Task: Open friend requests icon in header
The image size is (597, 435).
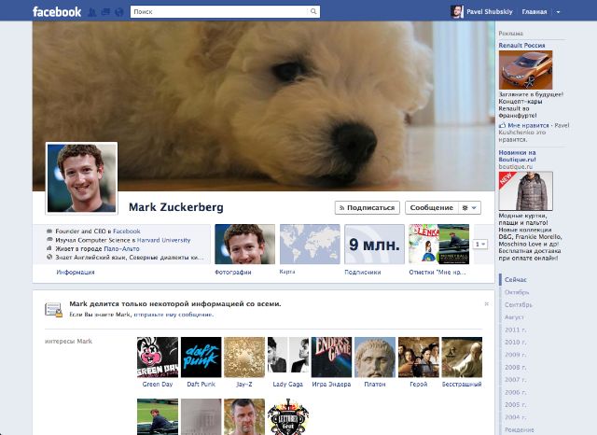Action: [x=91, y=12]
